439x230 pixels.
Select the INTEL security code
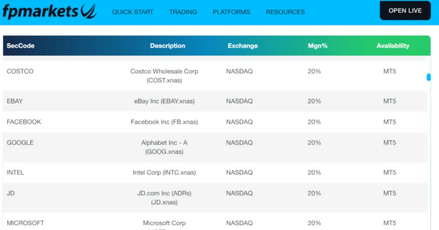coord(15,173)
